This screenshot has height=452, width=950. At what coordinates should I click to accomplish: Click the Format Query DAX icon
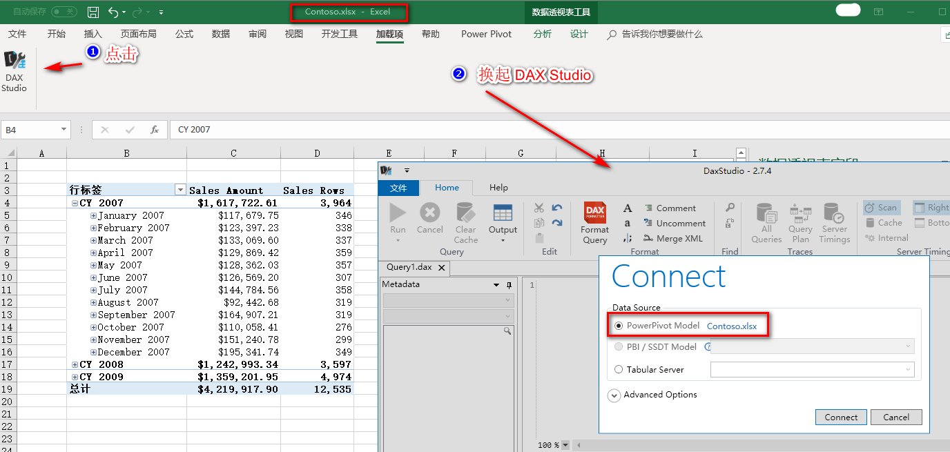pyautogui.click(x=594, y=213)
